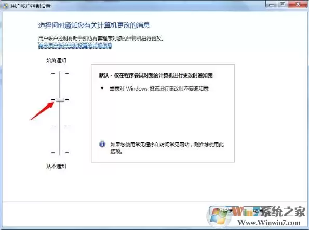Click the 用户帐户控制设置 title bar text

(31, 6)
